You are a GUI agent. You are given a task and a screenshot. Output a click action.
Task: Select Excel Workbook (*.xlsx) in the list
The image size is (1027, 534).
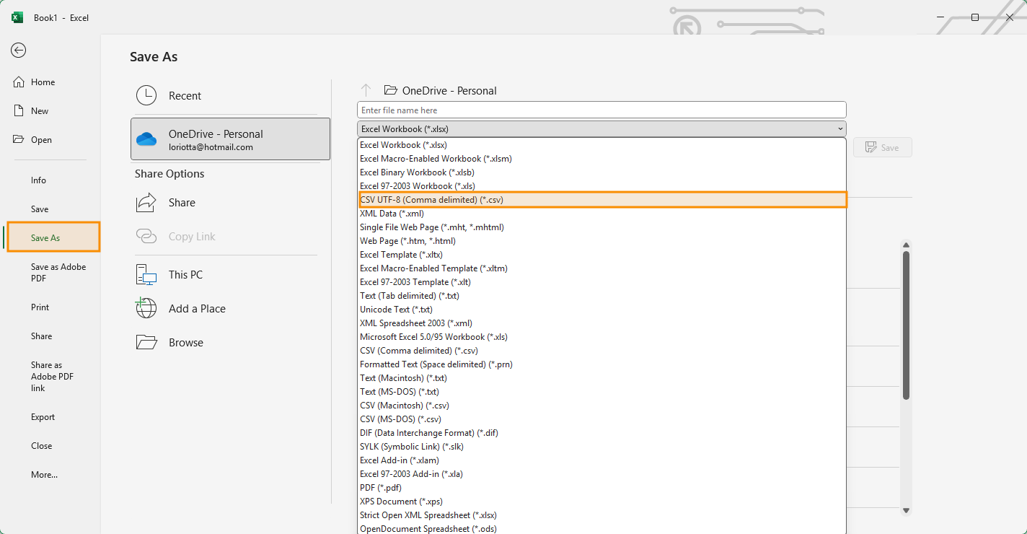(x=601, y=145)
